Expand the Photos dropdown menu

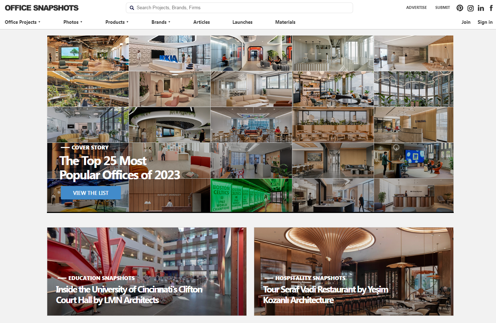coord(73,22)
